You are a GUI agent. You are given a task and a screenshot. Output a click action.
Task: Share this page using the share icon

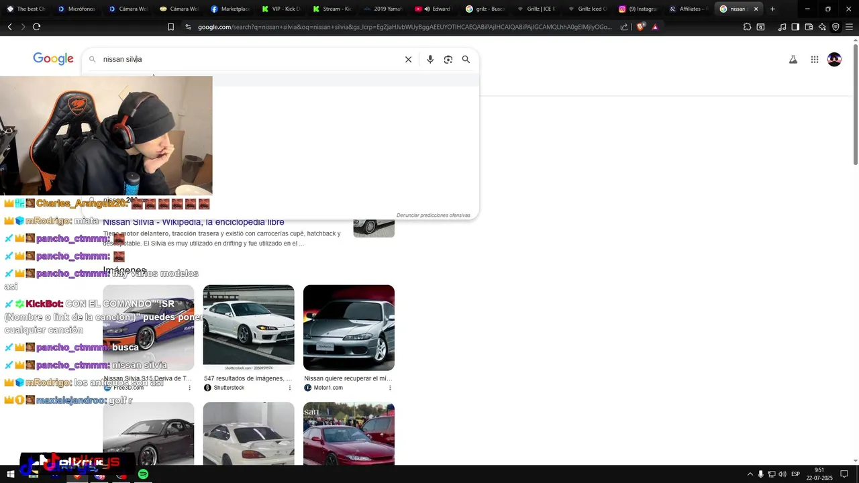[x=624, y=27]
